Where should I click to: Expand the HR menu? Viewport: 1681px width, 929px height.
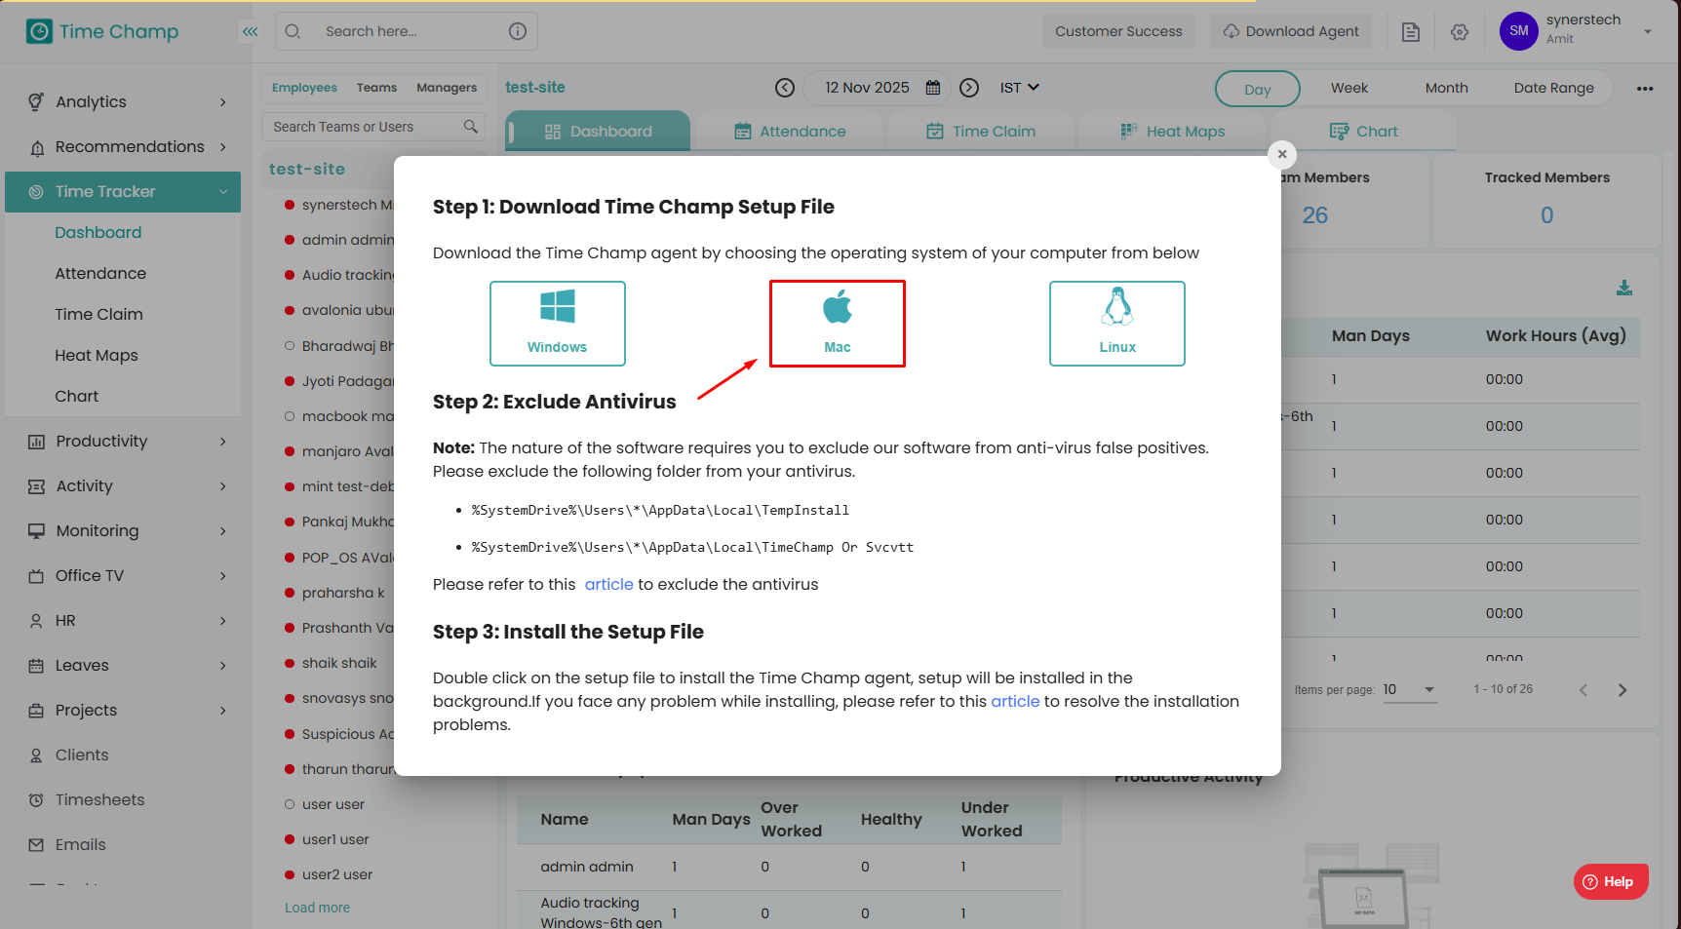pyautogui.click(x=123, y=620)
